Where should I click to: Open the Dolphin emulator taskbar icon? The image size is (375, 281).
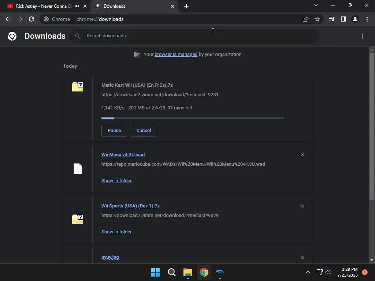(220, 272)
